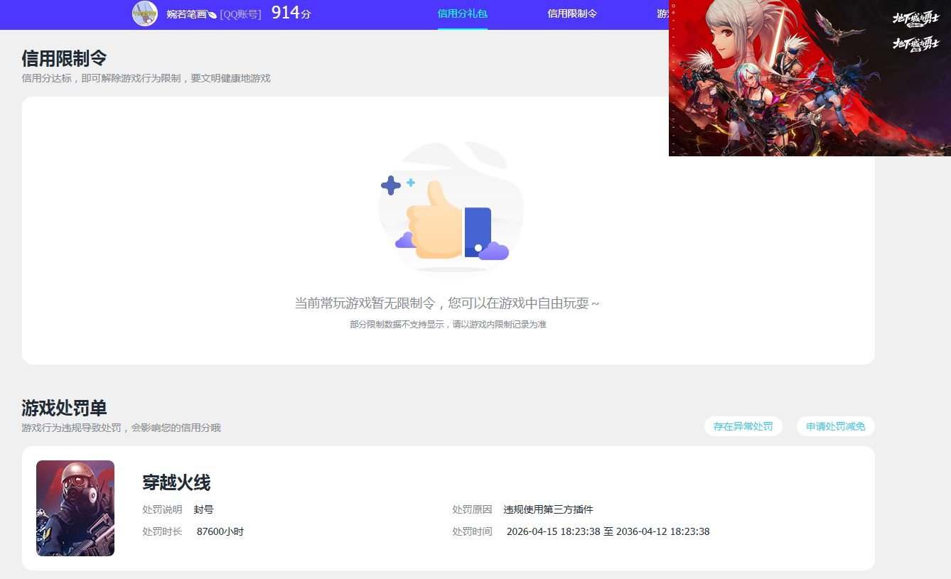
Task: Click the 信用分达标 subtitle text
Action: 146,78
